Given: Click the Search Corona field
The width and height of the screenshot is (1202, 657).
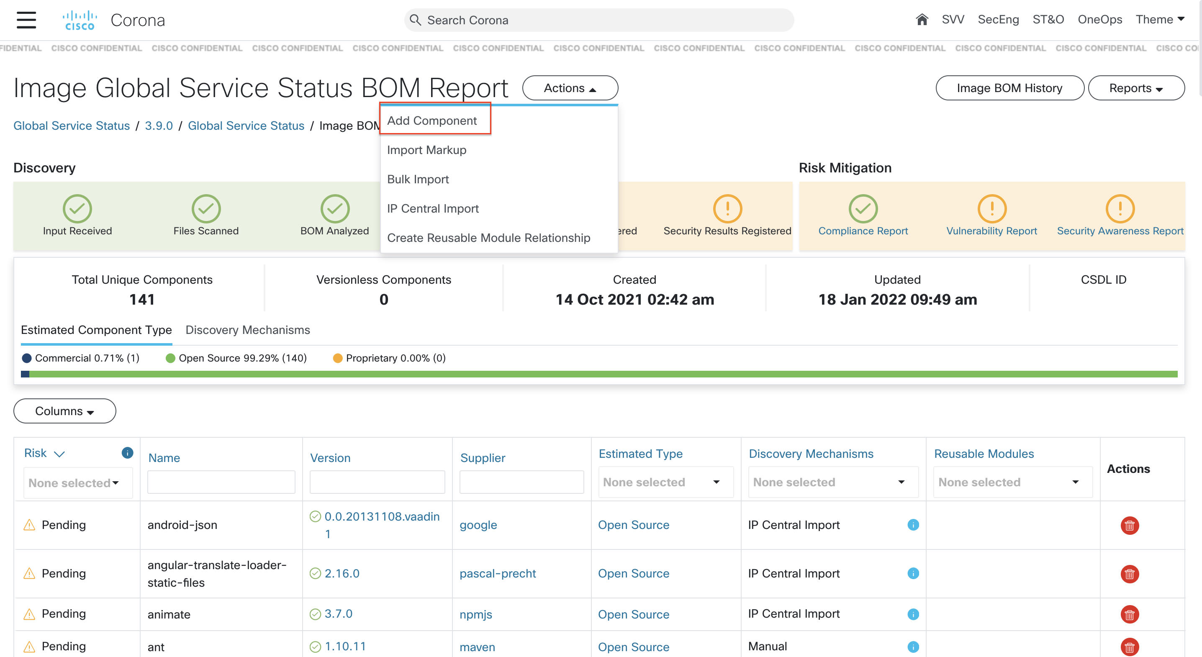Looking at the screenshot, I should coord(599,20).
